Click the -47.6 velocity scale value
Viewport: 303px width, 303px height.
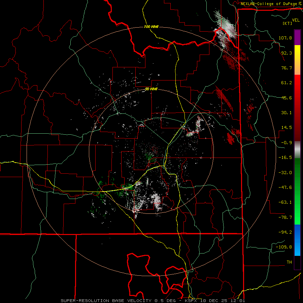coord(285,188)
